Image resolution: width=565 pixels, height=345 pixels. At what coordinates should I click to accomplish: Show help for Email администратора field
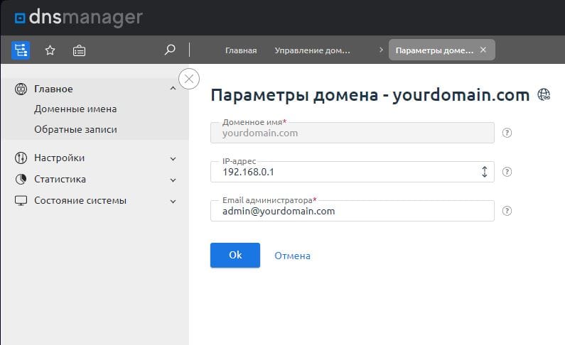pyautogui.click(x=507, y=211)
